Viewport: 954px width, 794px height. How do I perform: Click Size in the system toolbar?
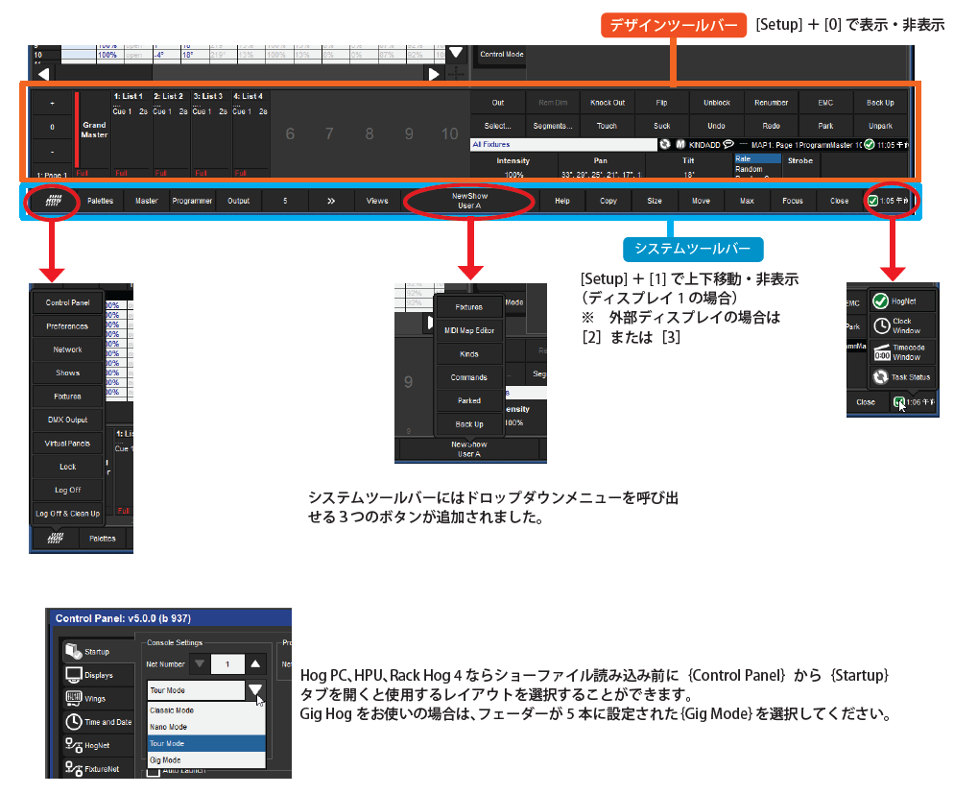click(x=655, y=201)
